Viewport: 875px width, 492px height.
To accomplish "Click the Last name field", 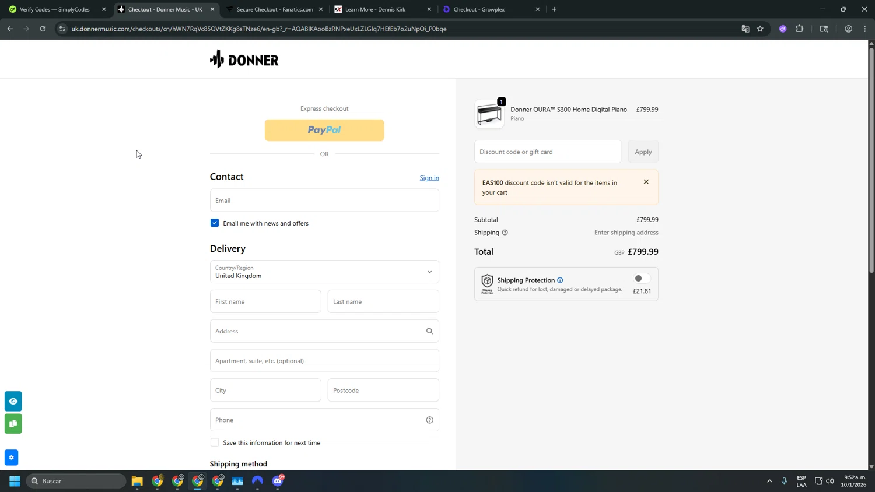I will click(x=383, y=301).
